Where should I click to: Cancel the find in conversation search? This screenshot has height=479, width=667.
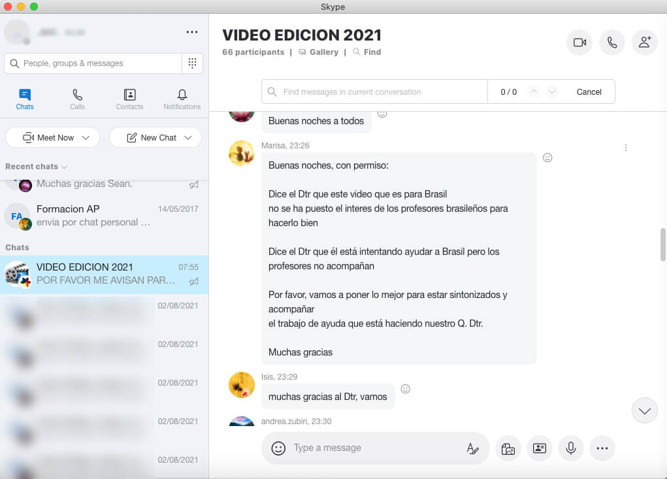click(x=589, y=92)
